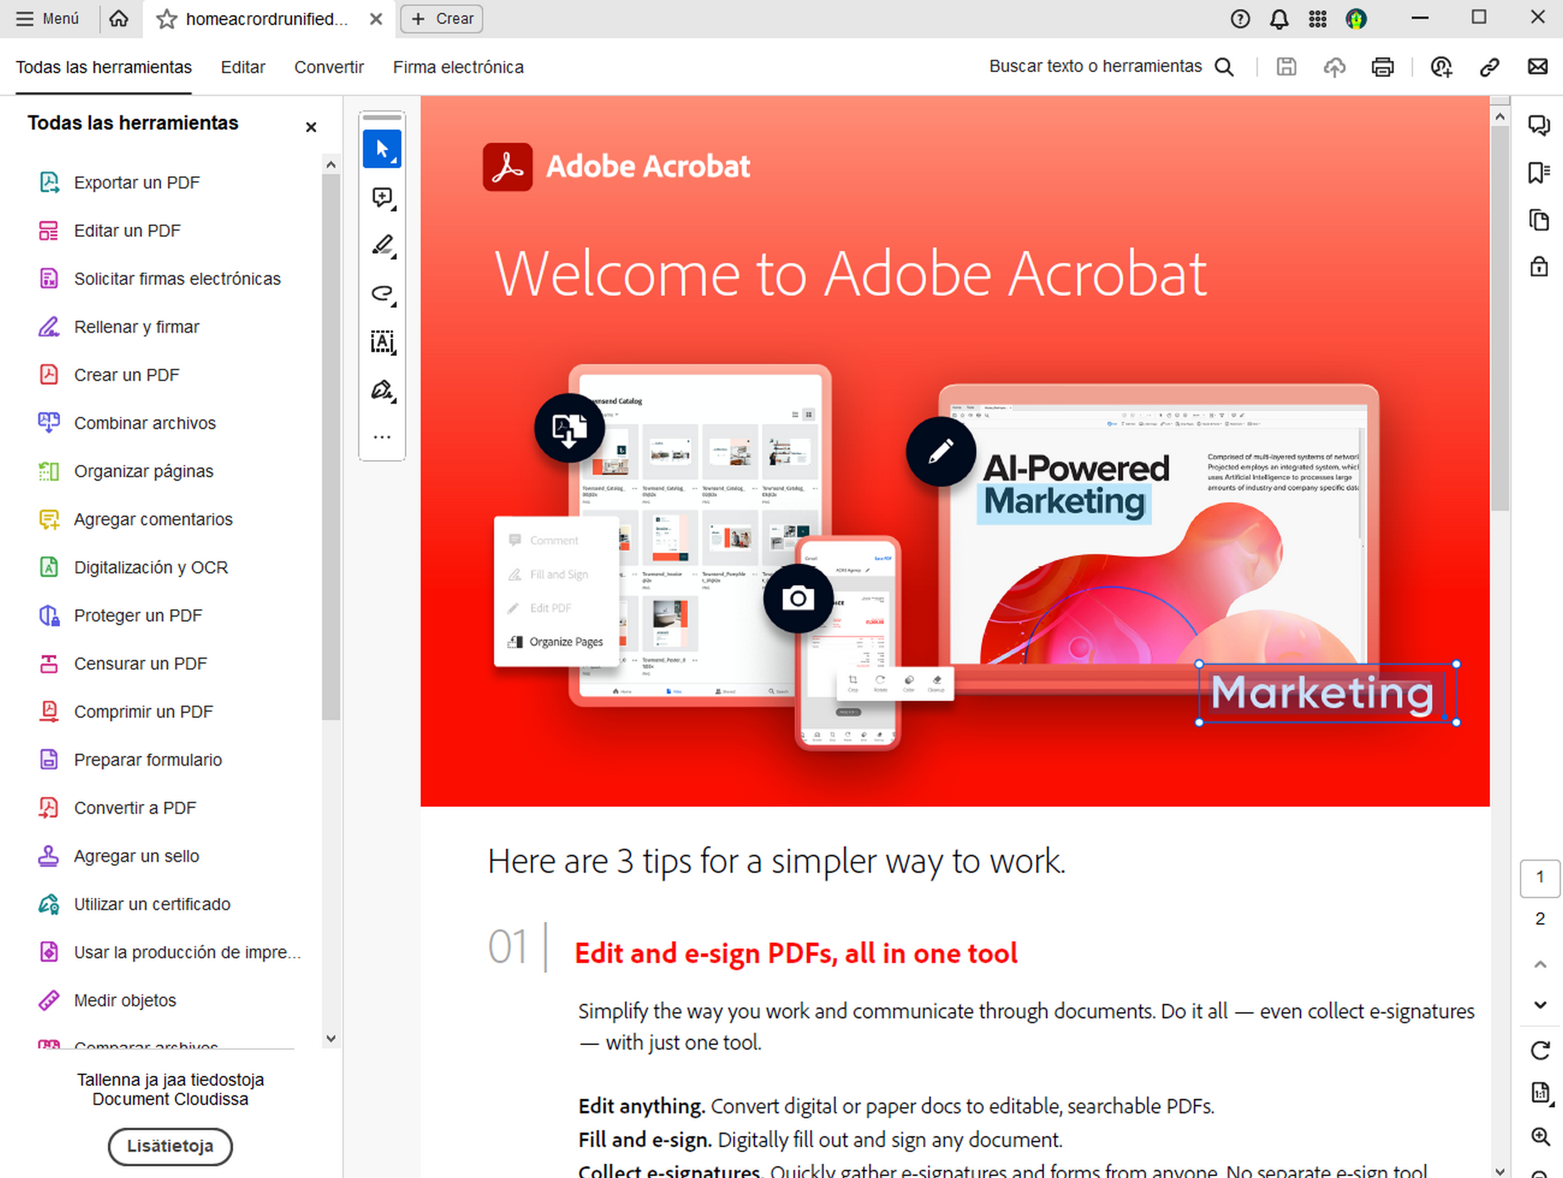The width and height of the screenshot is (1563, 1178).
Task: Open the user profile avatar
Action: click(1356, 19)
